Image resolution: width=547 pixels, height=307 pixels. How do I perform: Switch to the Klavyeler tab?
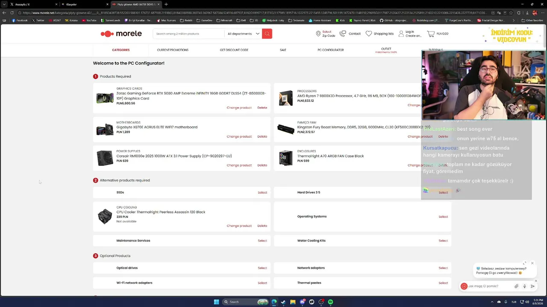tap(84, 4)
